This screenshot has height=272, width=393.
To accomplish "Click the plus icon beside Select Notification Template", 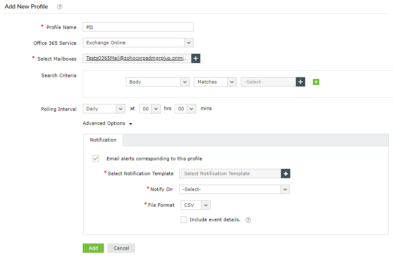I will tap(286, 174).
